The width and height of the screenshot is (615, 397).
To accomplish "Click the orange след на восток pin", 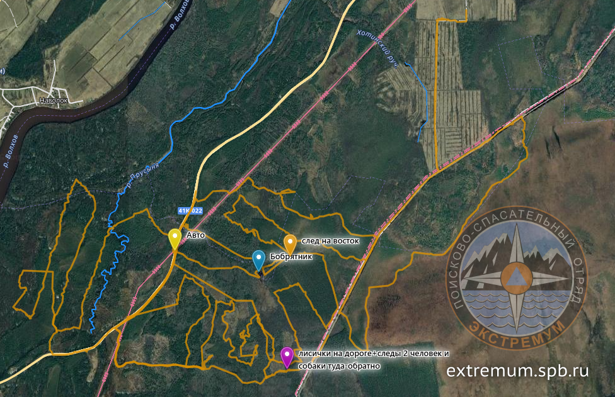I will (x=290, y=245).
